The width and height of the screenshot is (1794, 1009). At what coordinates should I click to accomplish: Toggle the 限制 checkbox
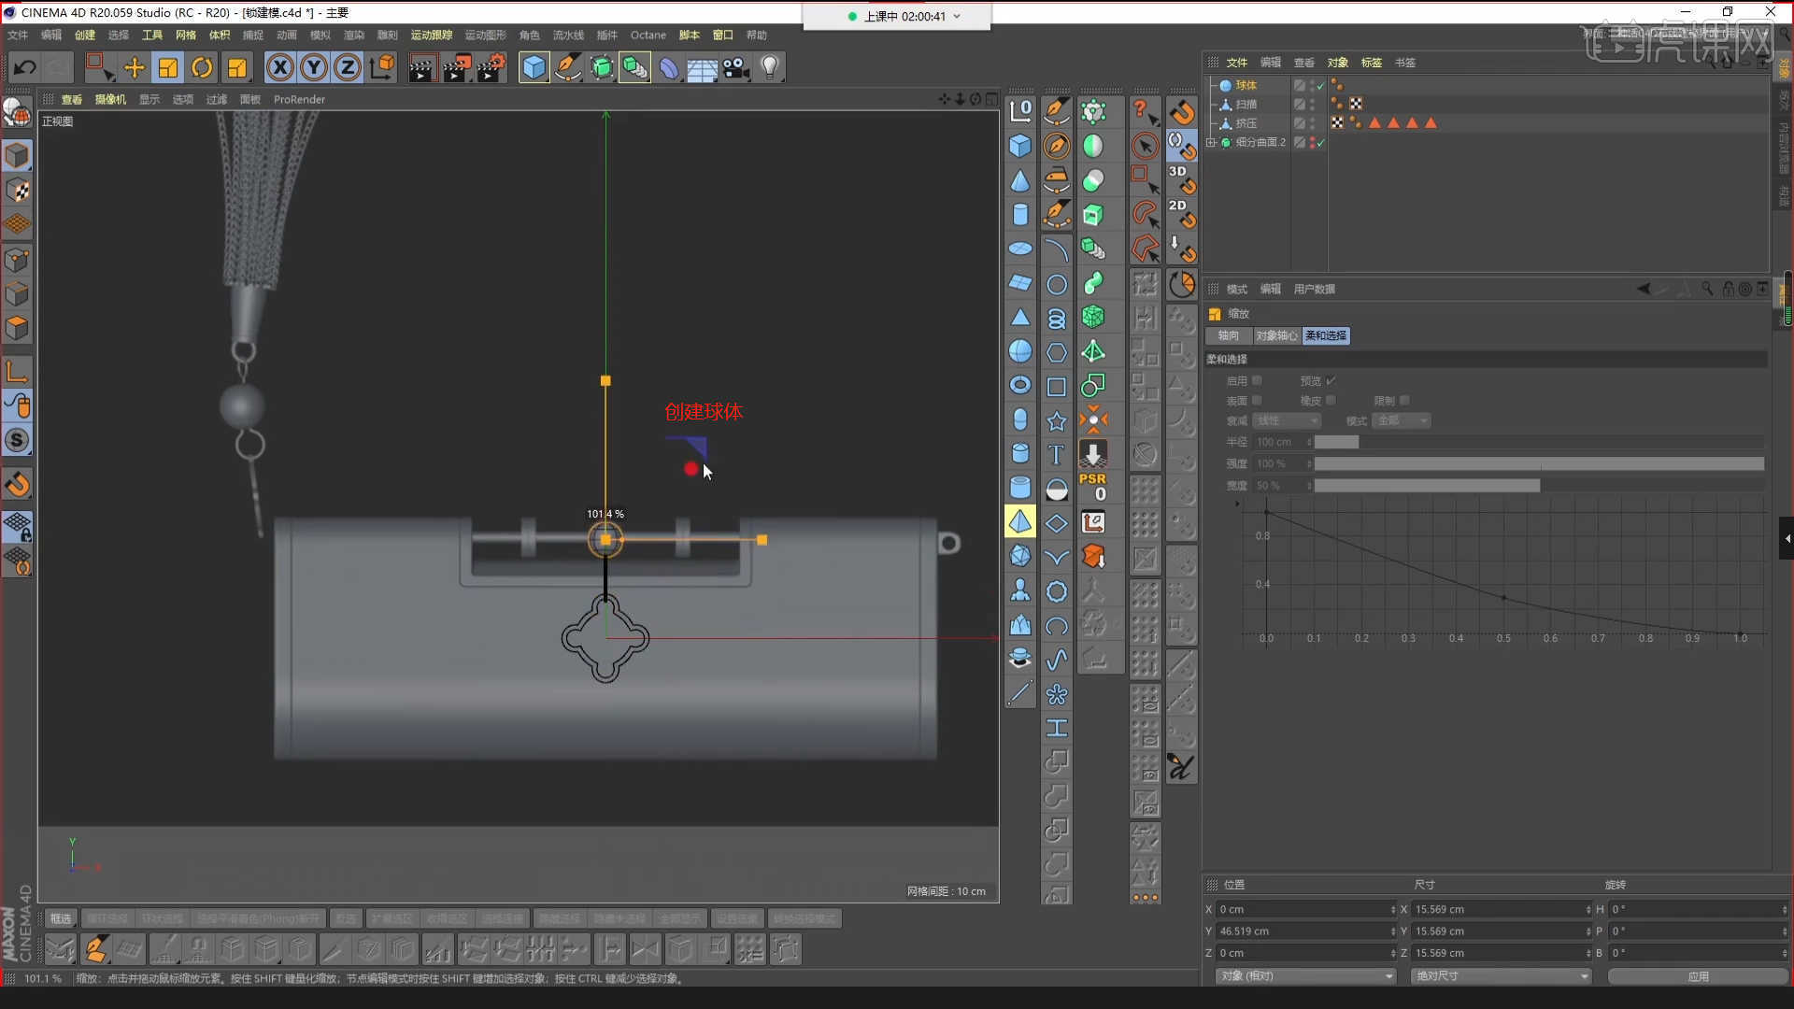(1404, 400)
